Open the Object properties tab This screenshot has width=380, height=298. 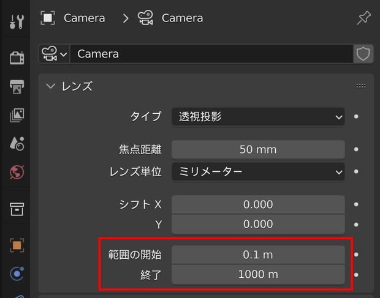17,245
